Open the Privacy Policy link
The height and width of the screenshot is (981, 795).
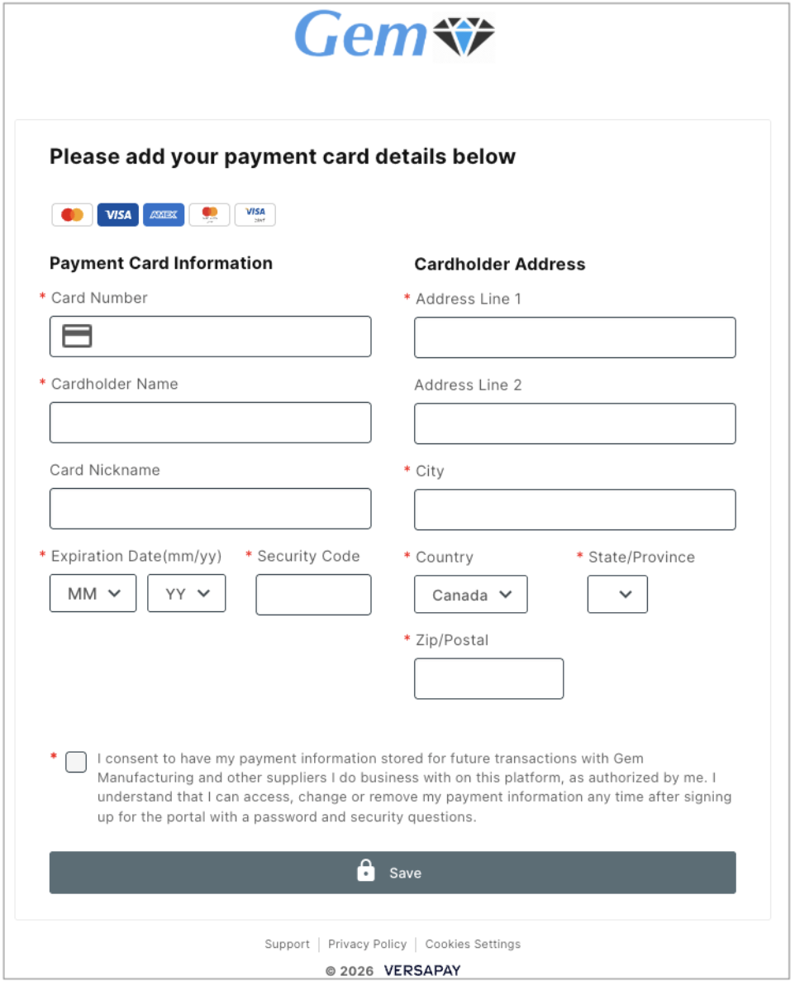pos(367,944)
